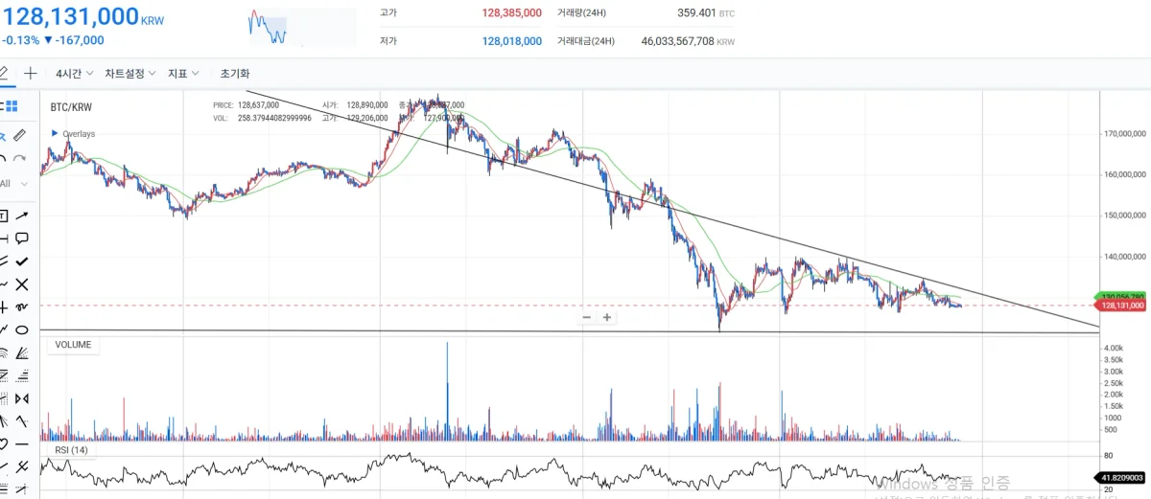
Task: Select the arrow drawing tool
Action: [x=21, y=215]
